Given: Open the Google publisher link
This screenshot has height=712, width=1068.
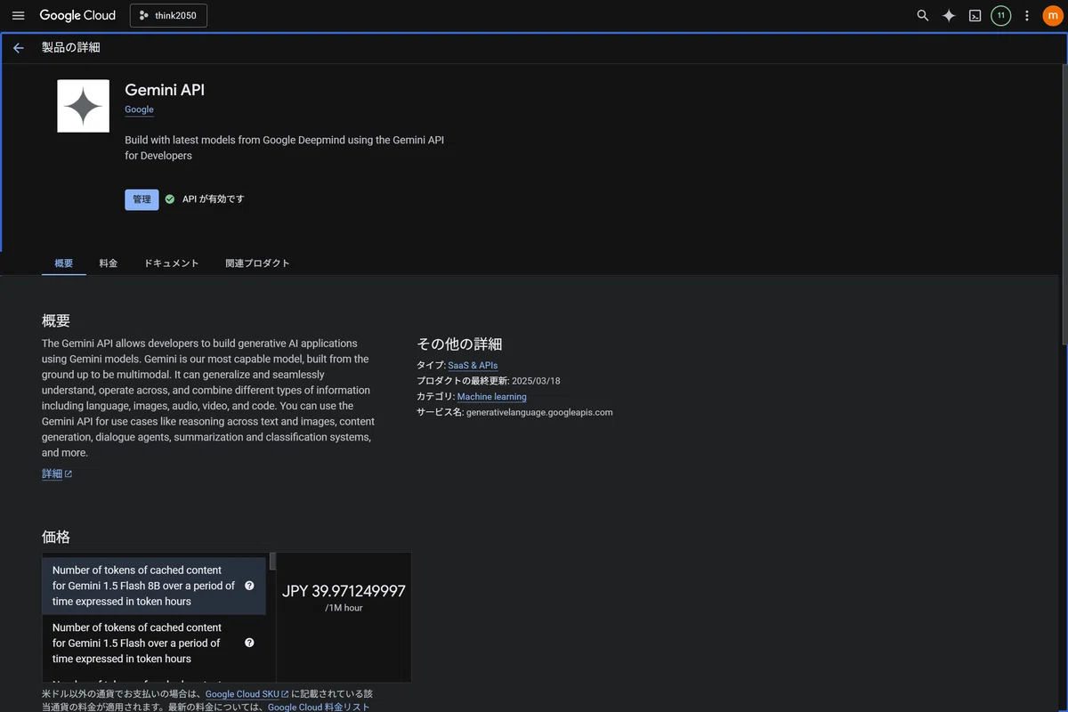Looking at the screenshot, I should 139,109.
